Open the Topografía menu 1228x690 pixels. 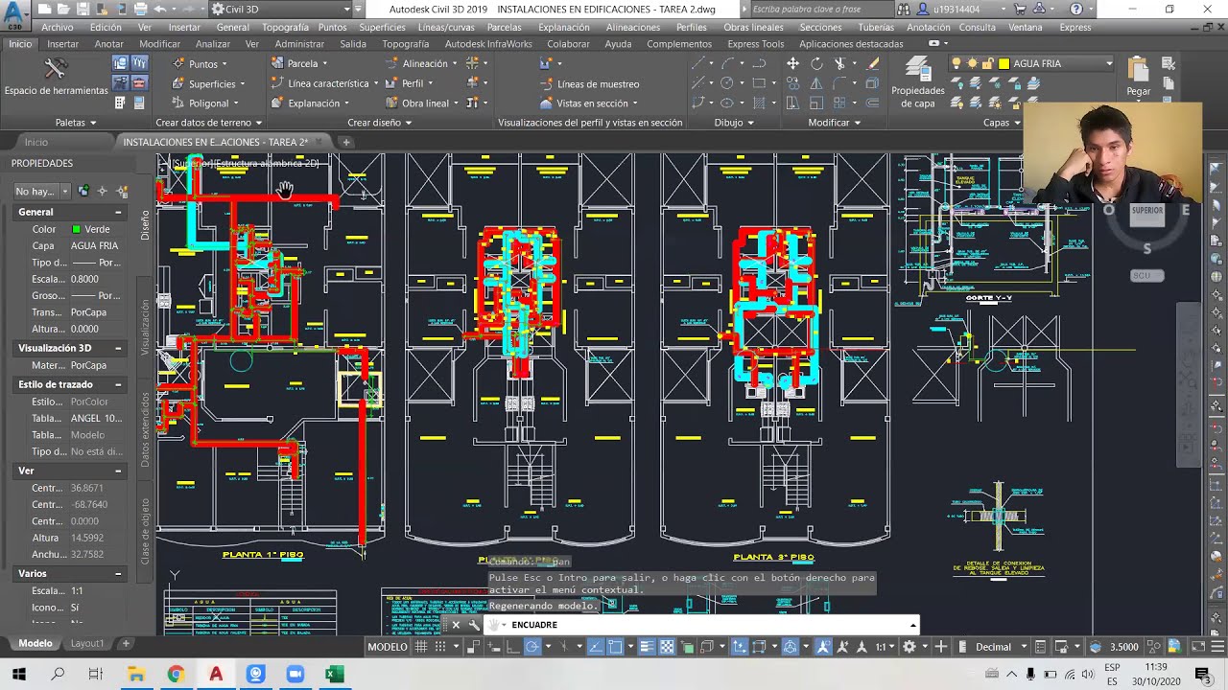(x=285, y=27)
